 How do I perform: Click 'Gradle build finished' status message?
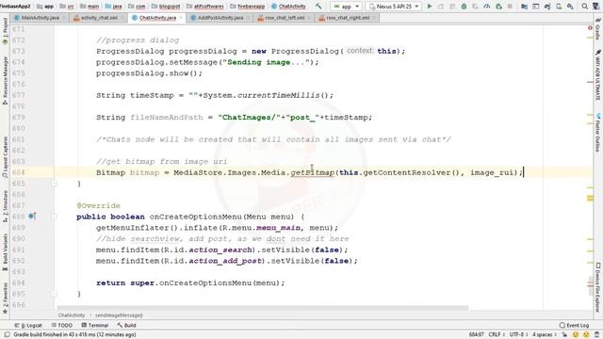pos(74,335)
